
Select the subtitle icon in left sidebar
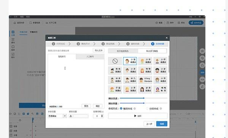[13, 33]
